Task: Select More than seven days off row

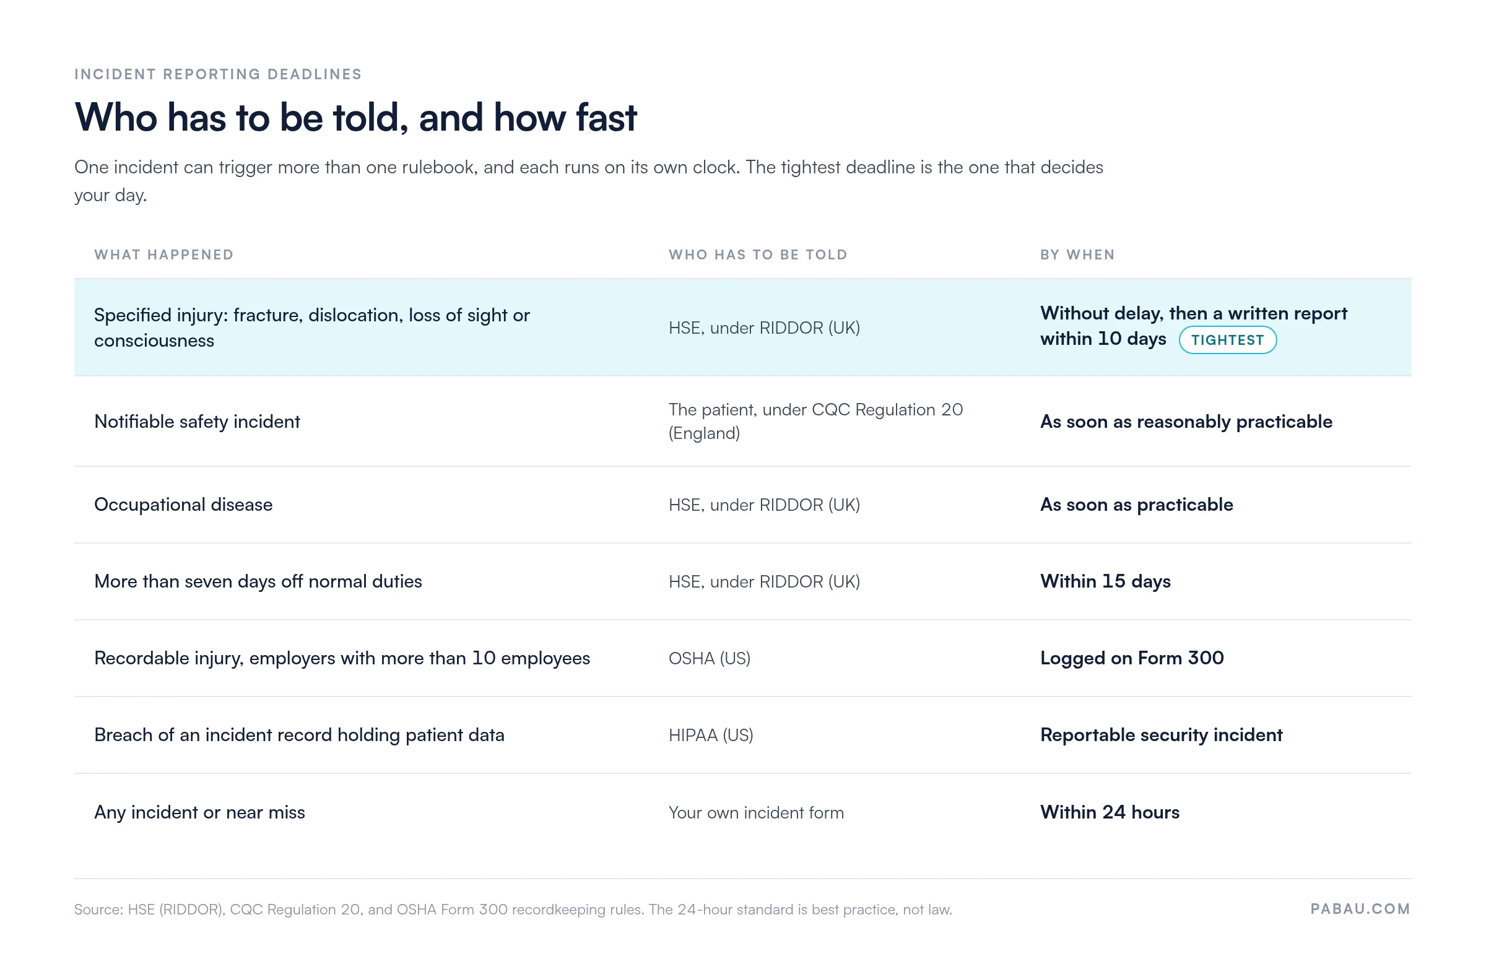Action: [742, 581]
